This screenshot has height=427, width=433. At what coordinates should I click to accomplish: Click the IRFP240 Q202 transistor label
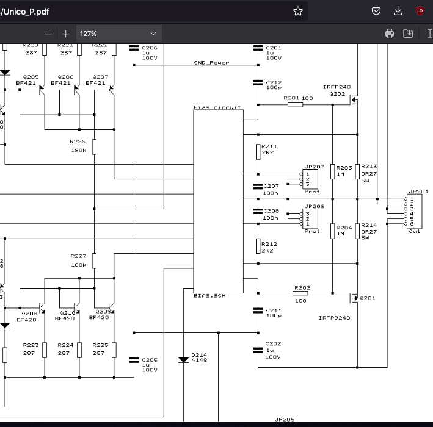[337, 90]
